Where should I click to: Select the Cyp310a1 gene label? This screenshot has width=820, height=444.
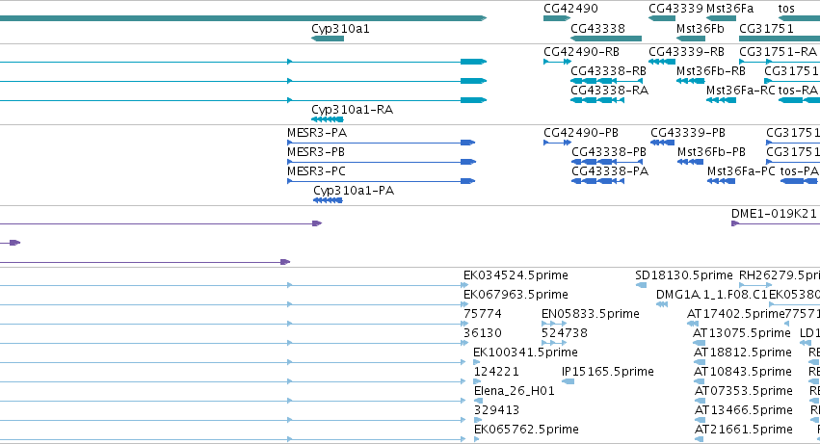pyautogui.click(x=340, y=29)
